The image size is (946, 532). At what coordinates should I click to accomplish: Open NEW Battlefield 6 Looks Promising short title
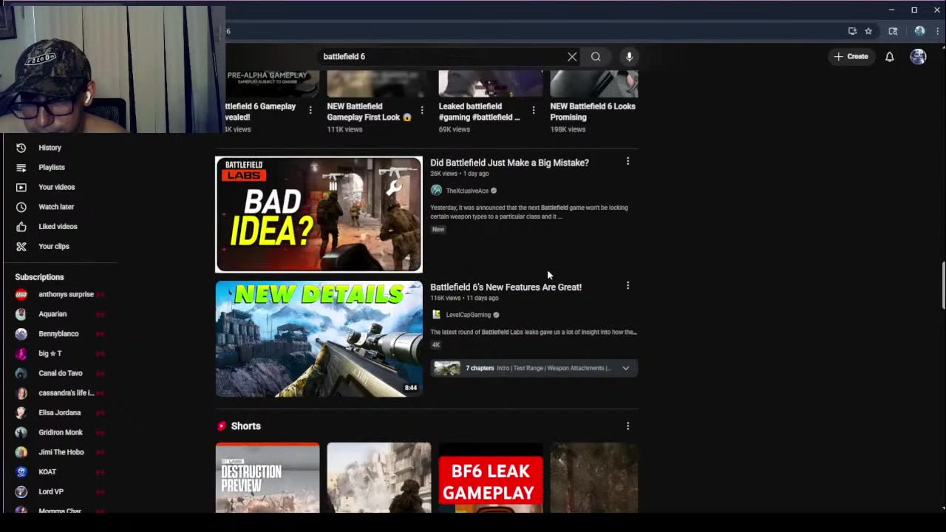click(x=593, y=112)
